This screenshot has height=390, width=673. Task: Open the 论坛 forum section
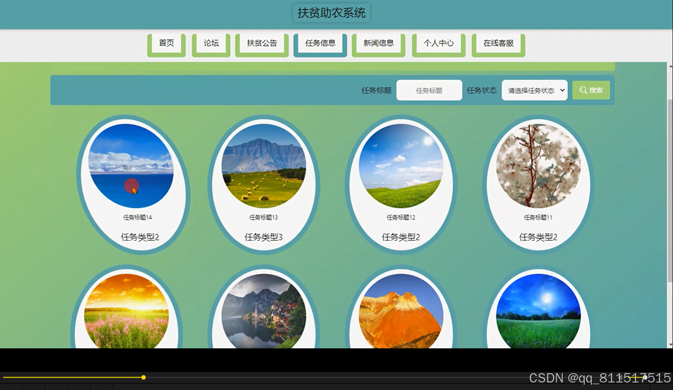[210, 43]
